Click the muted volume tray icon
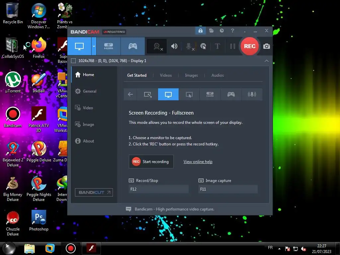The image size is (340, 255). 303,249
